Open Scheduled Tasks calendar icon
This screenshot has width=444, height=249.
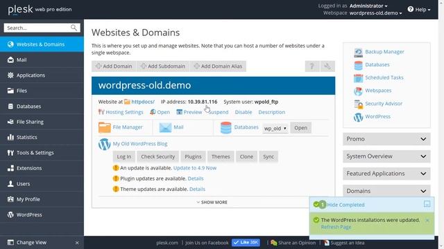point(358,78)
